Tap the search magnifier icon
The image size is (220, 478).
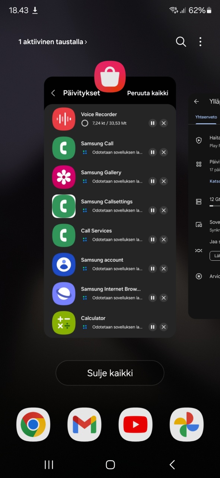pos(181,42)
